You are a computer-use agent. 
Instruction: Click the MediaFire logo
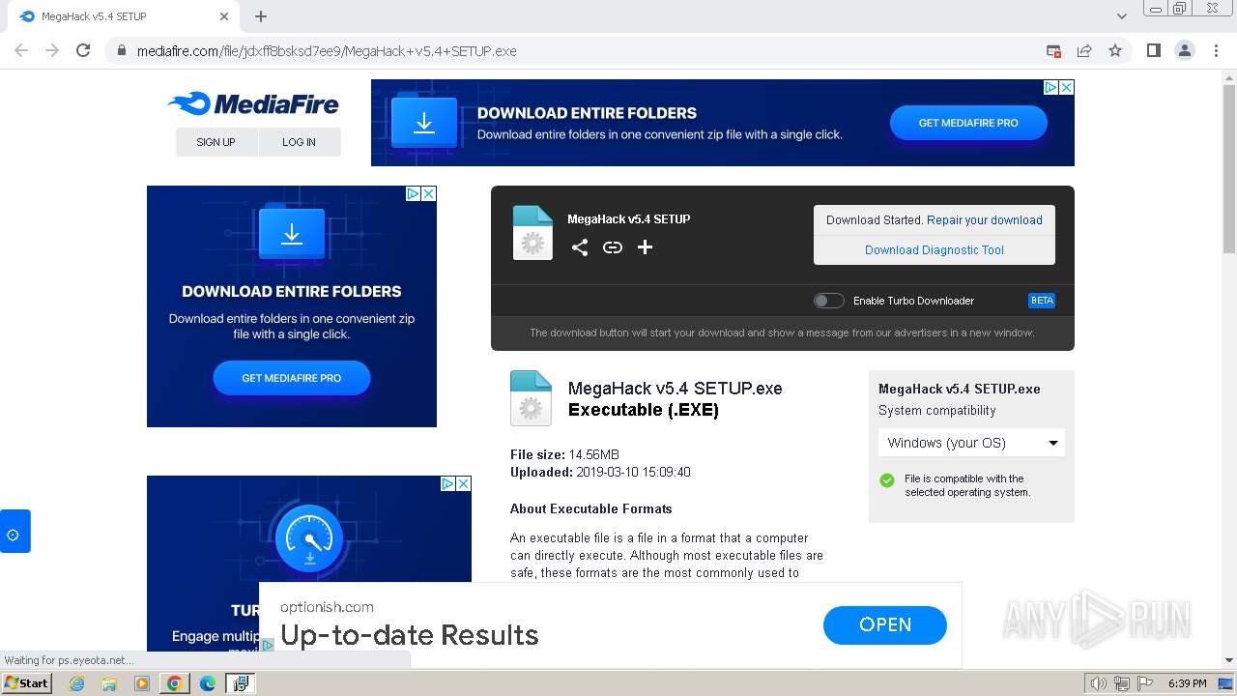tap(253, 103)
